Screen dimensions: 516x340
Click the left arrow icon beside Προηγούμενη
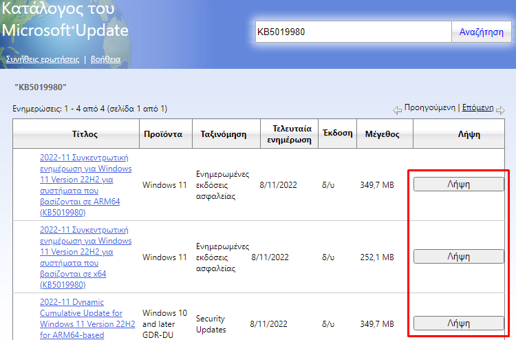[x=397, y=110]
